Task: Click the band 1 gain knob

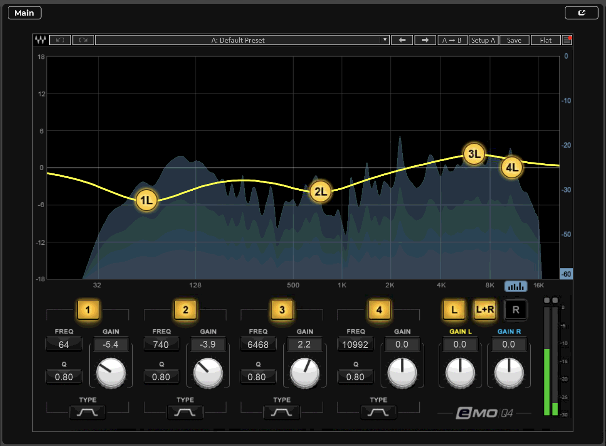Action: point(111,372)
